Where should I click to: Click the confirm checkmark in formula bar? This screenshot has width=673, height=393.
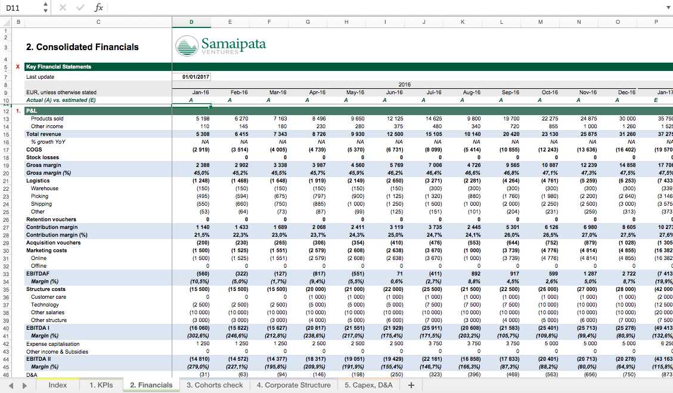tap(80, 7)
